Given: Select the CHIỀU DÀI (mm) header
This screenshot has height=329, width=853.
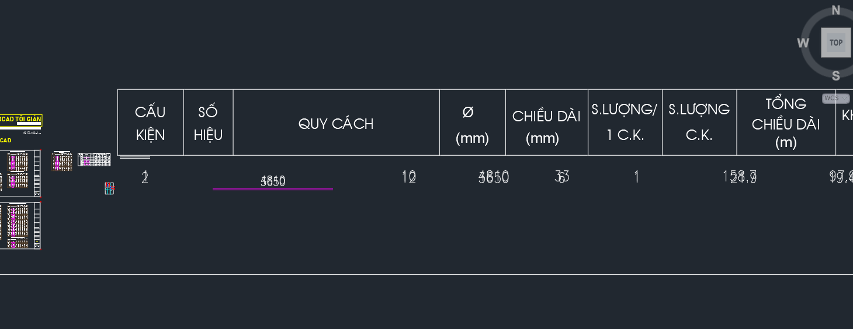Looking at the screenshot, I should (x=547, y=123).
